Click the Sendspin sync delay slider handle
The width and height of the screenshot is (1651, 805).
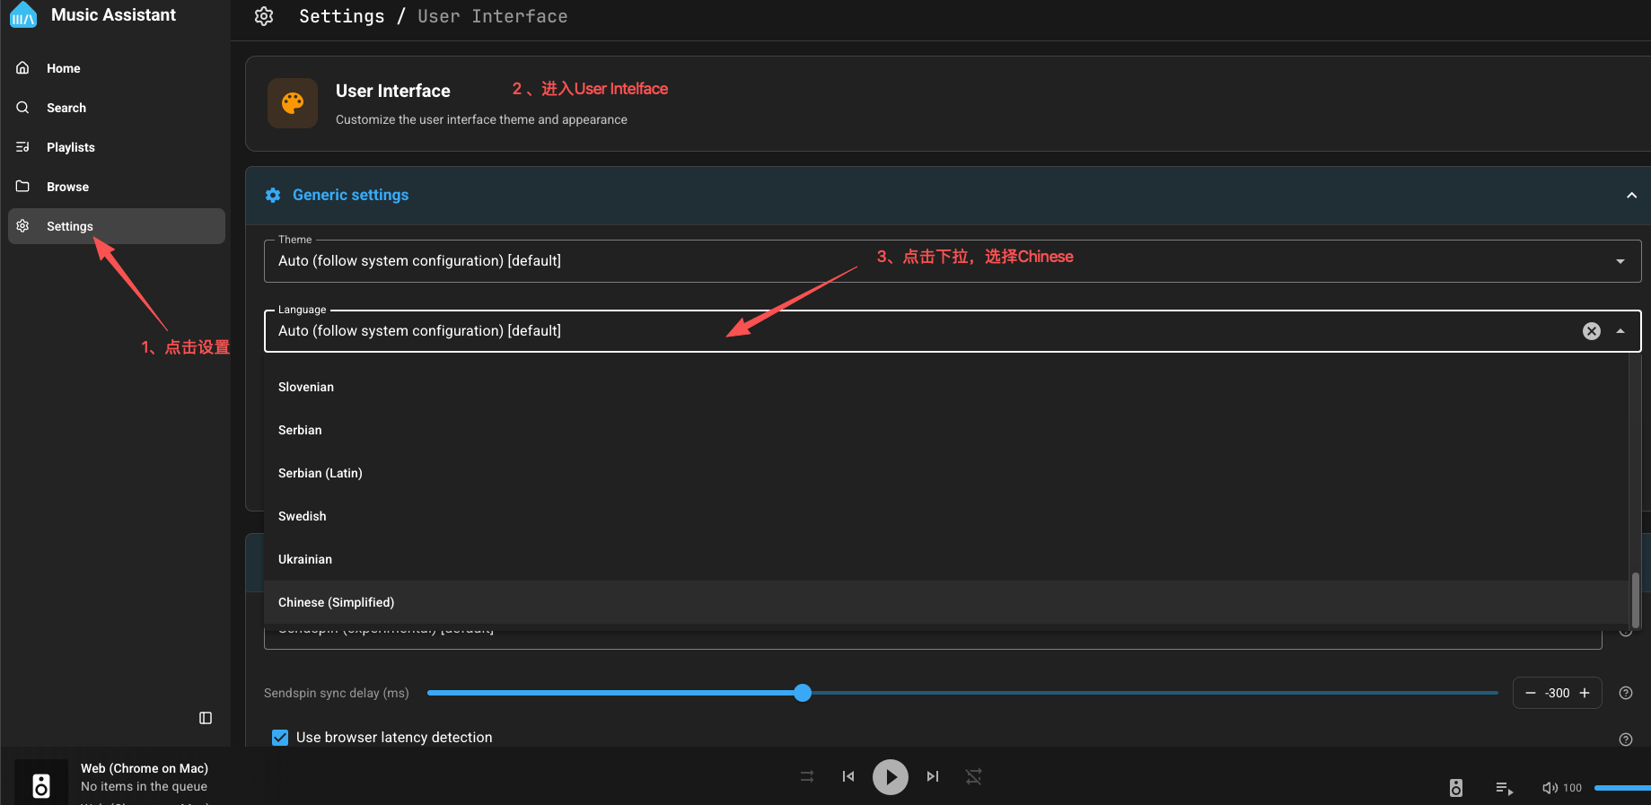(803, 693)
